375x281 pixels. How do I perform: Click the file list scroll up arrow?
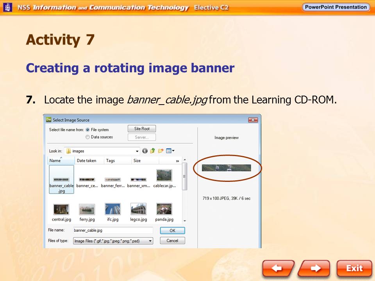pyautogui.click(x=185, y=160)
